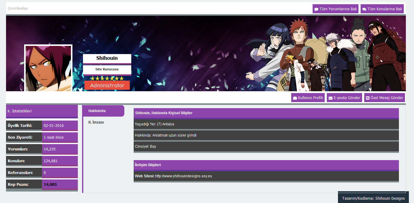Click the chat icon on Tüm Konularına Bak
Viewport: 414px width, 203px height.
pos(364,9)
